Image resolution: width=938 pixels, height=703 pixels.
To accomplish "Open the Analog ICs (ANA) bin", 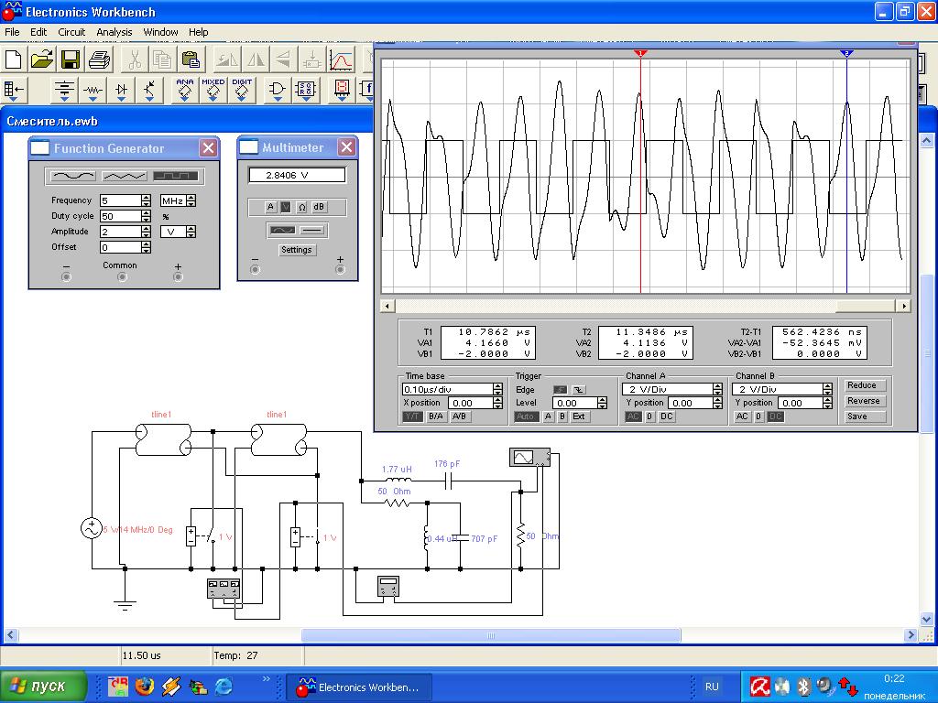I will 185,90.
